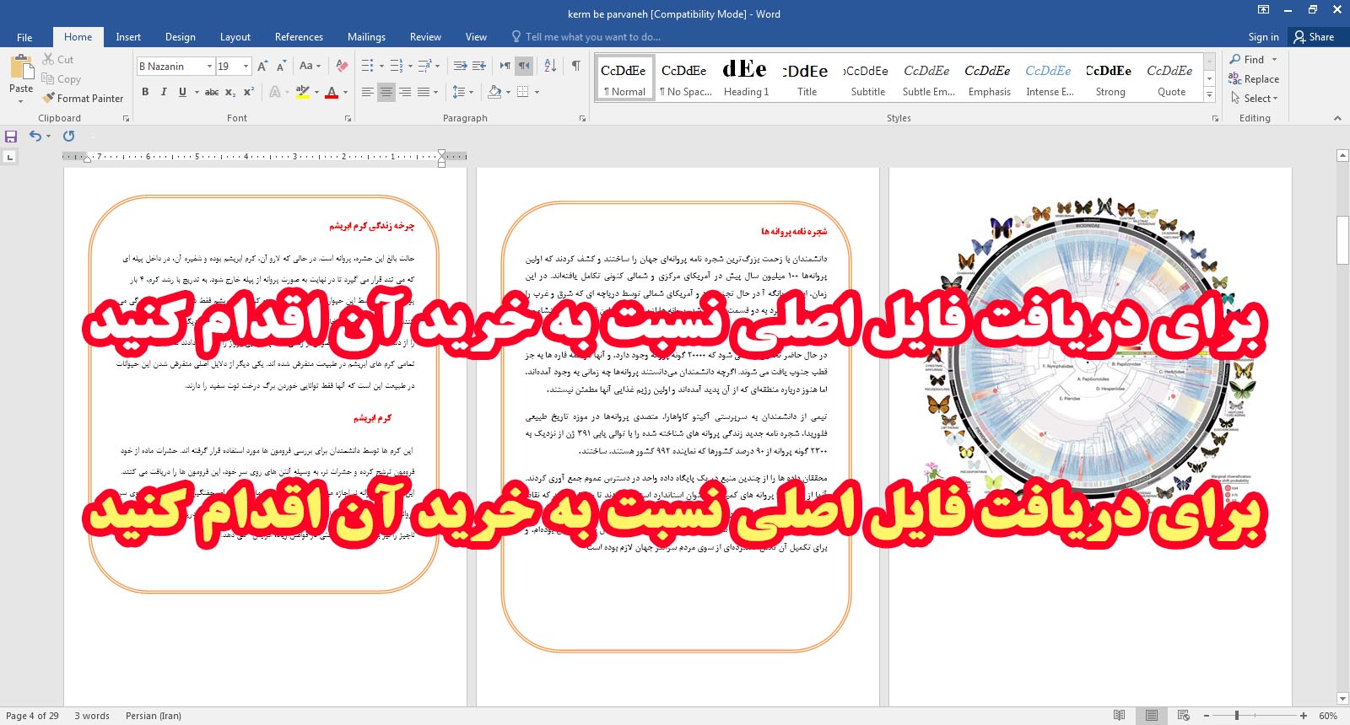Toggle Show/Hide paragraph marks
This screenshot has height=725, width=1350.
[576, 66]
